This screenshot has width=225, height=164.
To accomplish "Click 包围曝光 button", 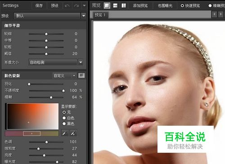I will pyautogui.click(x=165, y=6).
